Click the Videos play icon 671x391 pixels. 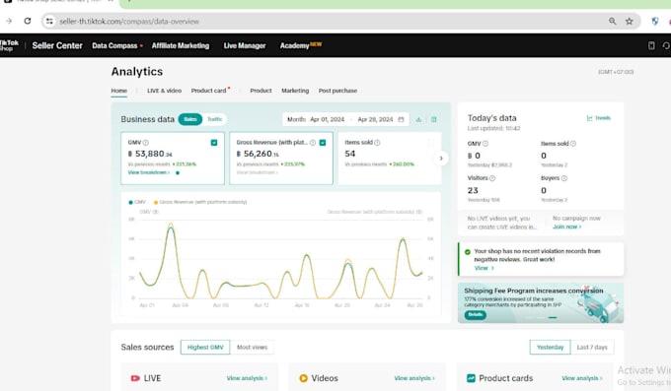[x=303, y=378]
